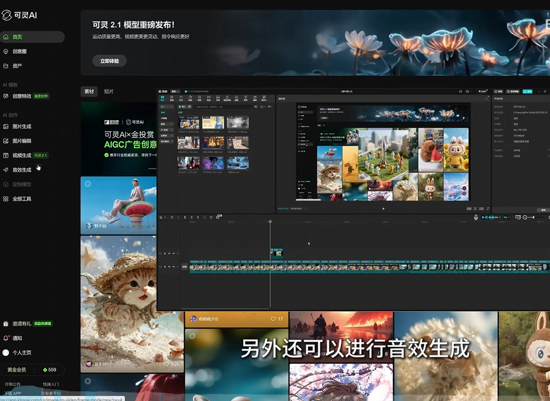Like the 晓晓晓少女 post heart icon

273,319
